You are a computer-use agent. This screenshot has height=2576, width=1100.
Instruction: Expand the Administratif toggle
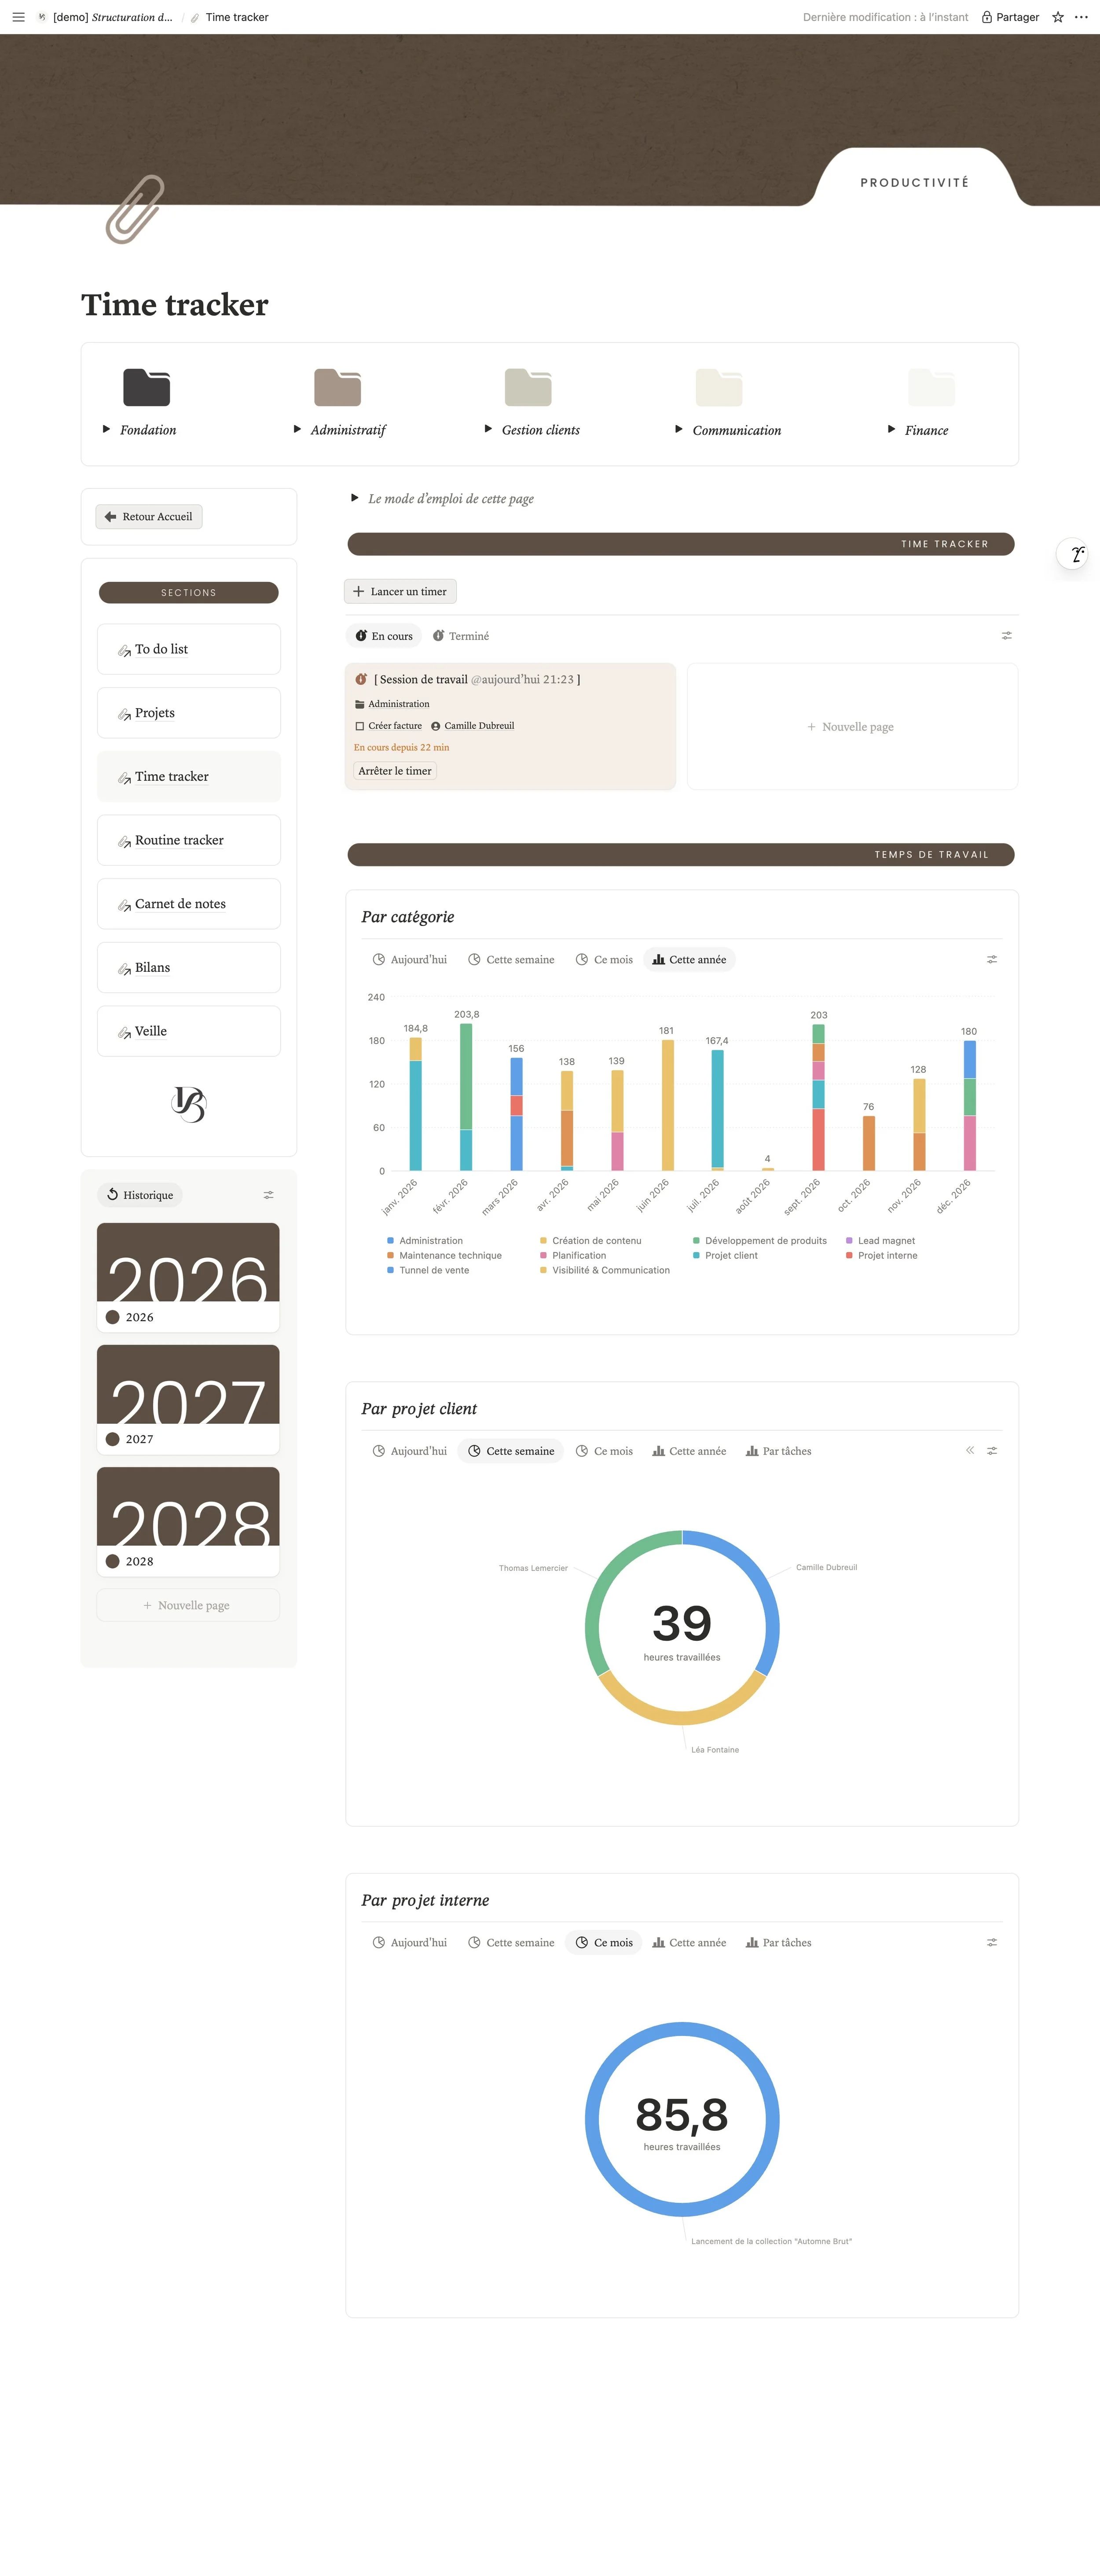tap(297, 430)
